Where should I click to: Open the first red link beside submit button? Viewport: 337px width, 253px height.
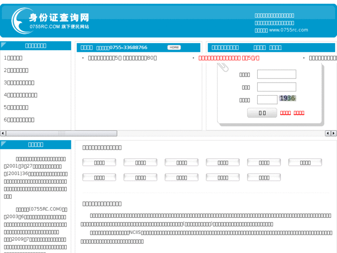click(x=286, y=113)
